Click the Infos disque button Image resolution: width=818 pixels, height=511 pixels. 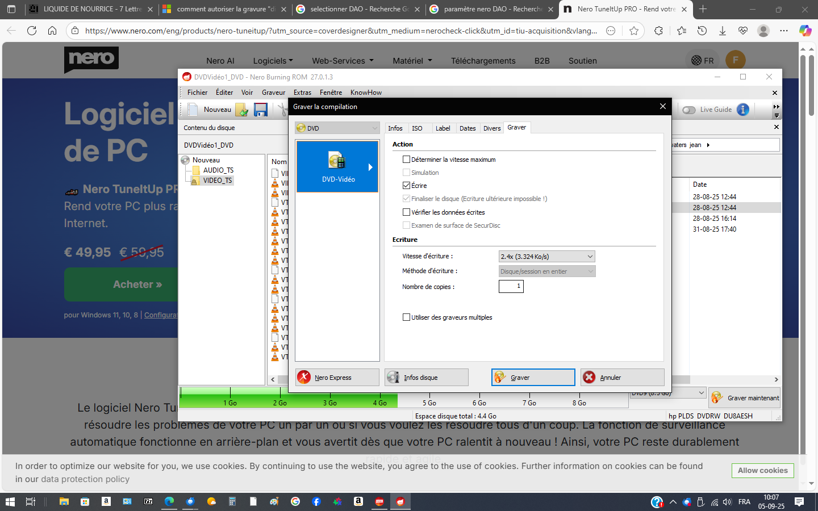pos(427,378)
